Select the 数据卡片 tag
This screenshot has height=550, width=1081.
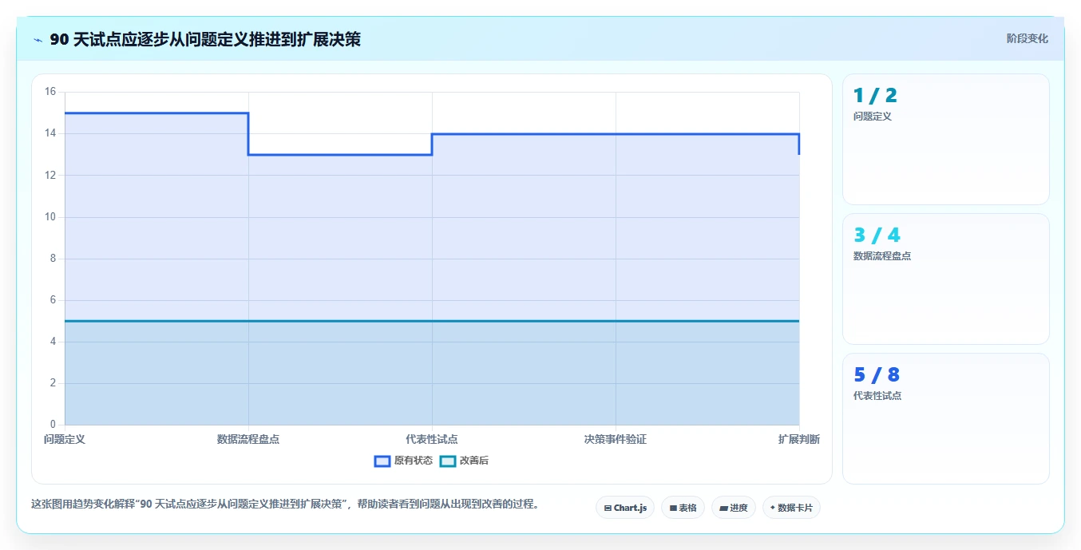(791, 508)
